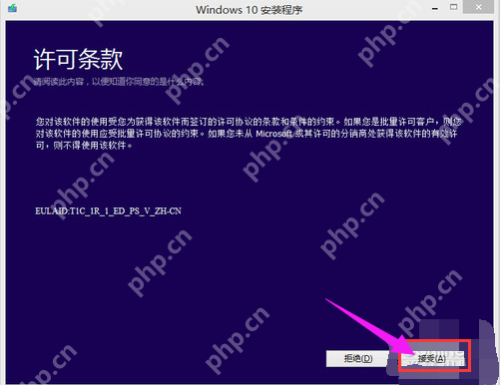Click the setup app icon in title bar
The image size is (502, 385).
pos(12,8)
